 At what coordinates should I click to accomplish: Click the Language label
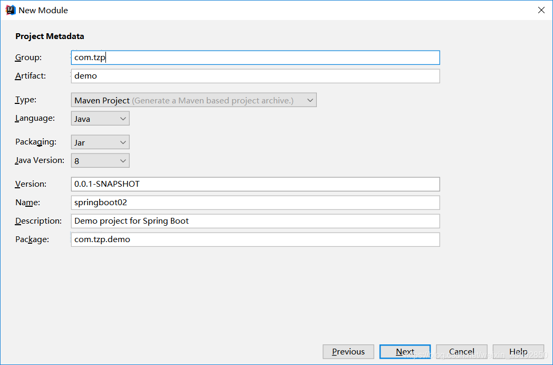click(35, 118)
